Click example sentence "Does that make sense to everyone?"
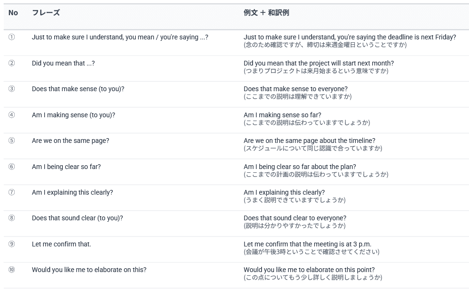The image size is (469, 292). 295,89
